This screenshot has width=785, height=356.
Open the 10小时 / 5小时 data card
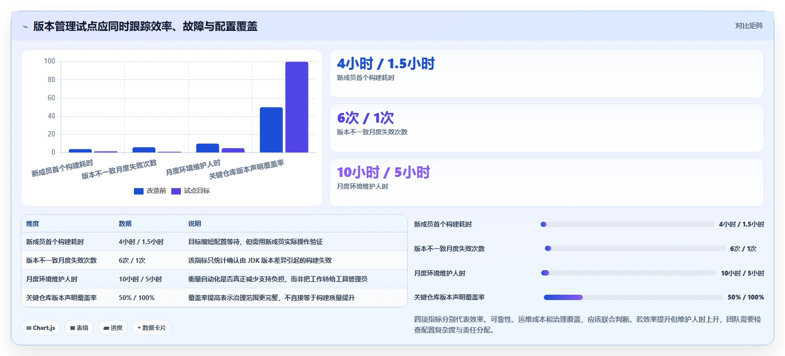[546, 182]
